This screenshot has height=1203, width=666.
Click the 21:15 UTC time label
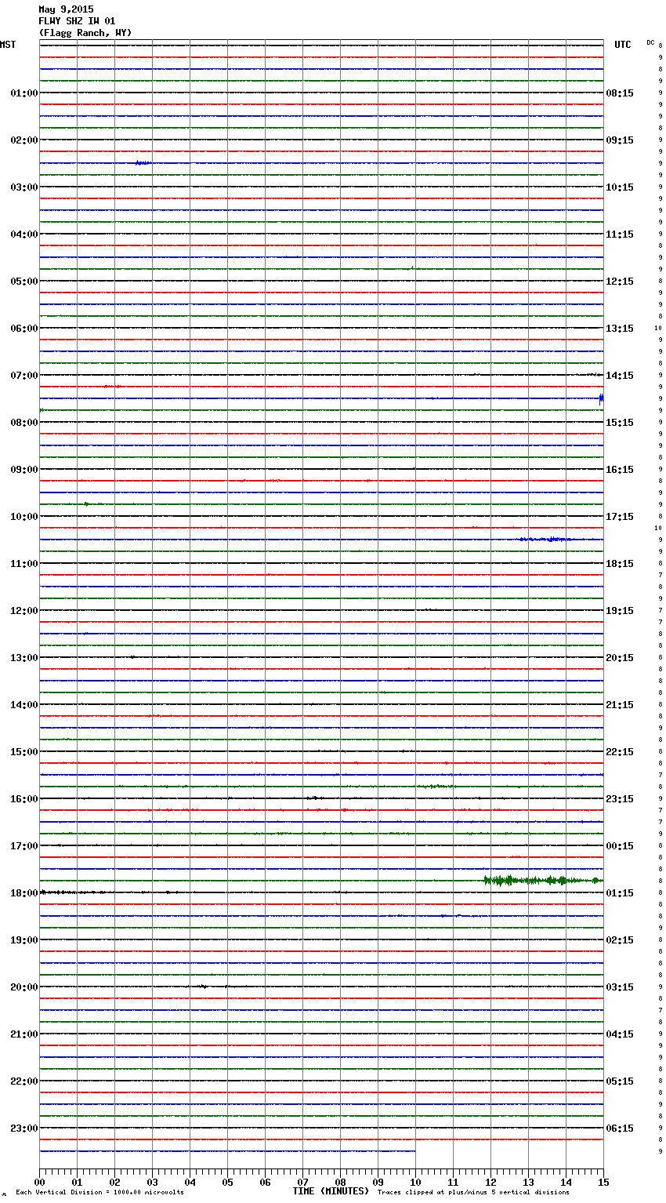620,705
